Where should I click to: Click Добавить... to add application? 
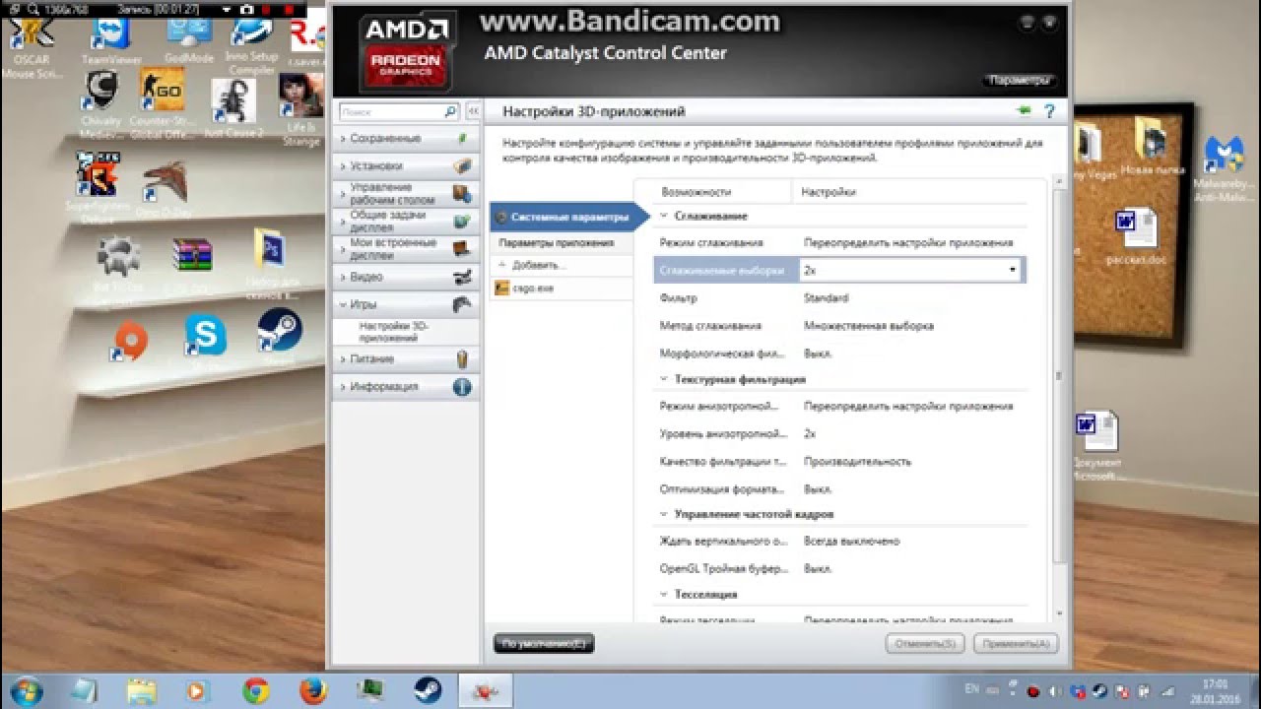coord(539,265)
